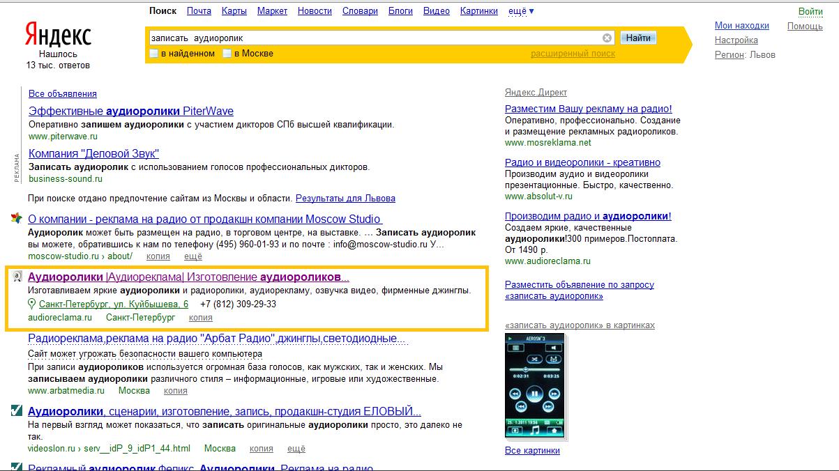839x471 pixels.
Task: Open the Почта tab
Action: pyautogui.click(x=199, y=11)
